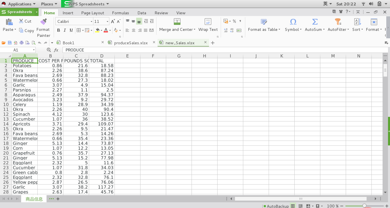Undo the last action
Image resolution: width=390 pixels, height=208 pixels.
click(39, 43)
